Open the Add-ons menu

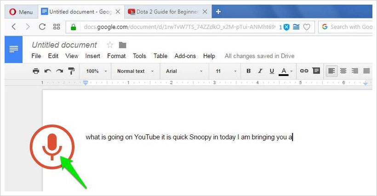coord(185,56)
